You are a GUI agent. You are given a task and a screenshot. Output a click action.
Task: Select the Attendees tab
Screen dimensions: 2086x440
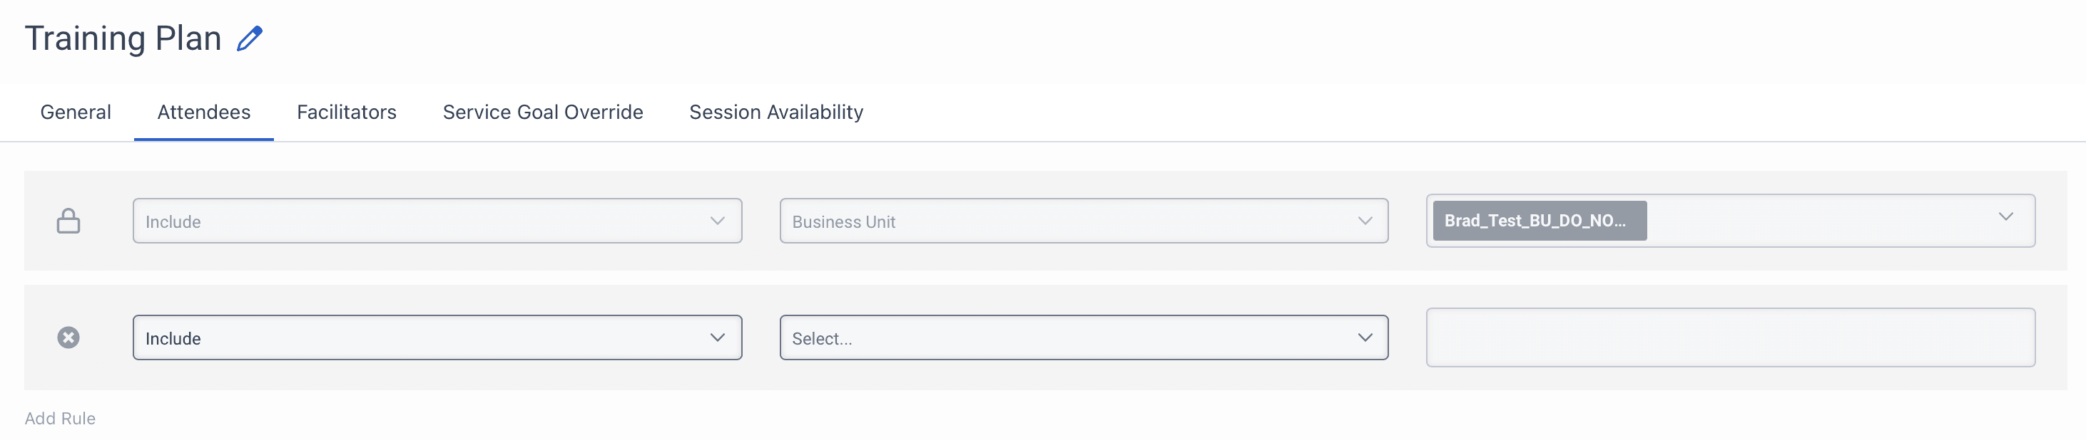pyautogui.click(x=204, y=112)
